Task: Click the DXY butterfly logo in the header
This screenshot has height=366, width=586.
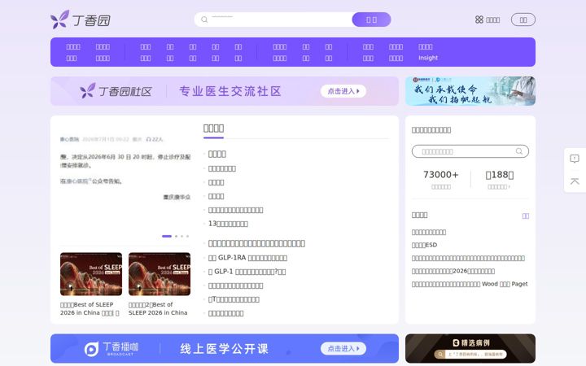Action: (x=81, y=20)
